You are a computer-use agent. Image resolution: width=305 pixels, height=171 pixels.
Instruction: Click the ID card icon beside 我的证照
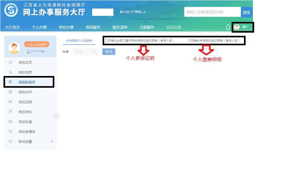pyautogui.click(x=10, y=102)
